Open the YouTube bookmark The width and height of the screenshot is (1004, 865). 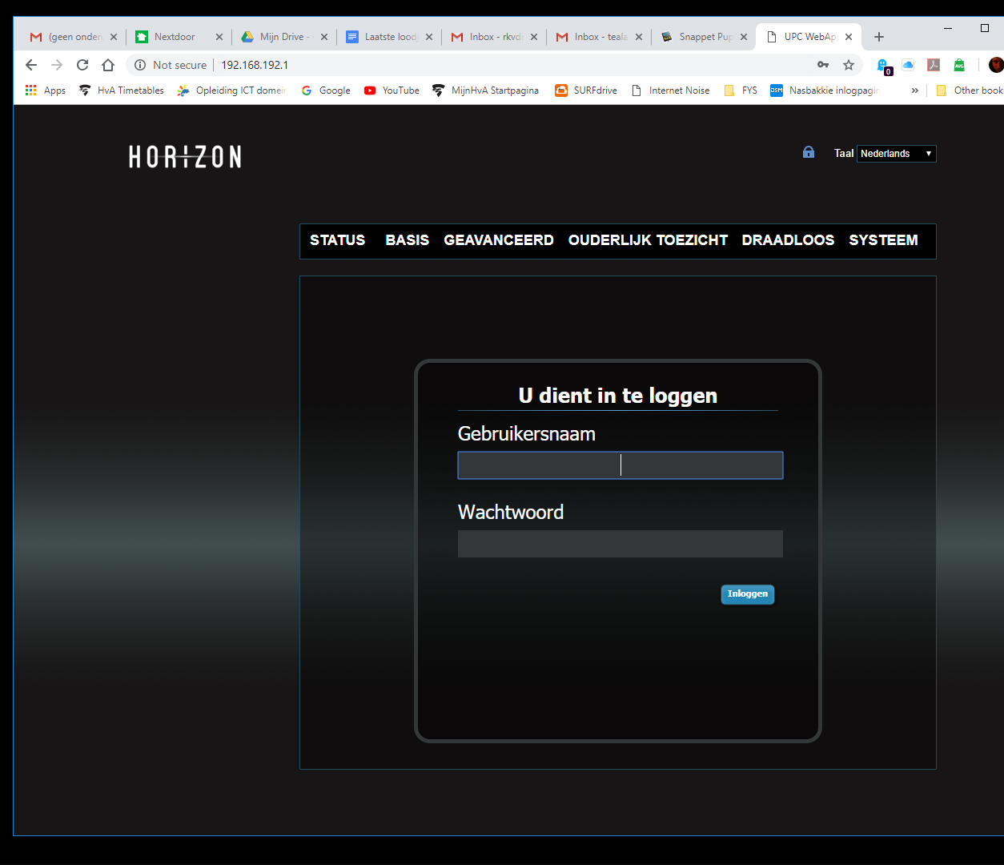coord(392,91)
